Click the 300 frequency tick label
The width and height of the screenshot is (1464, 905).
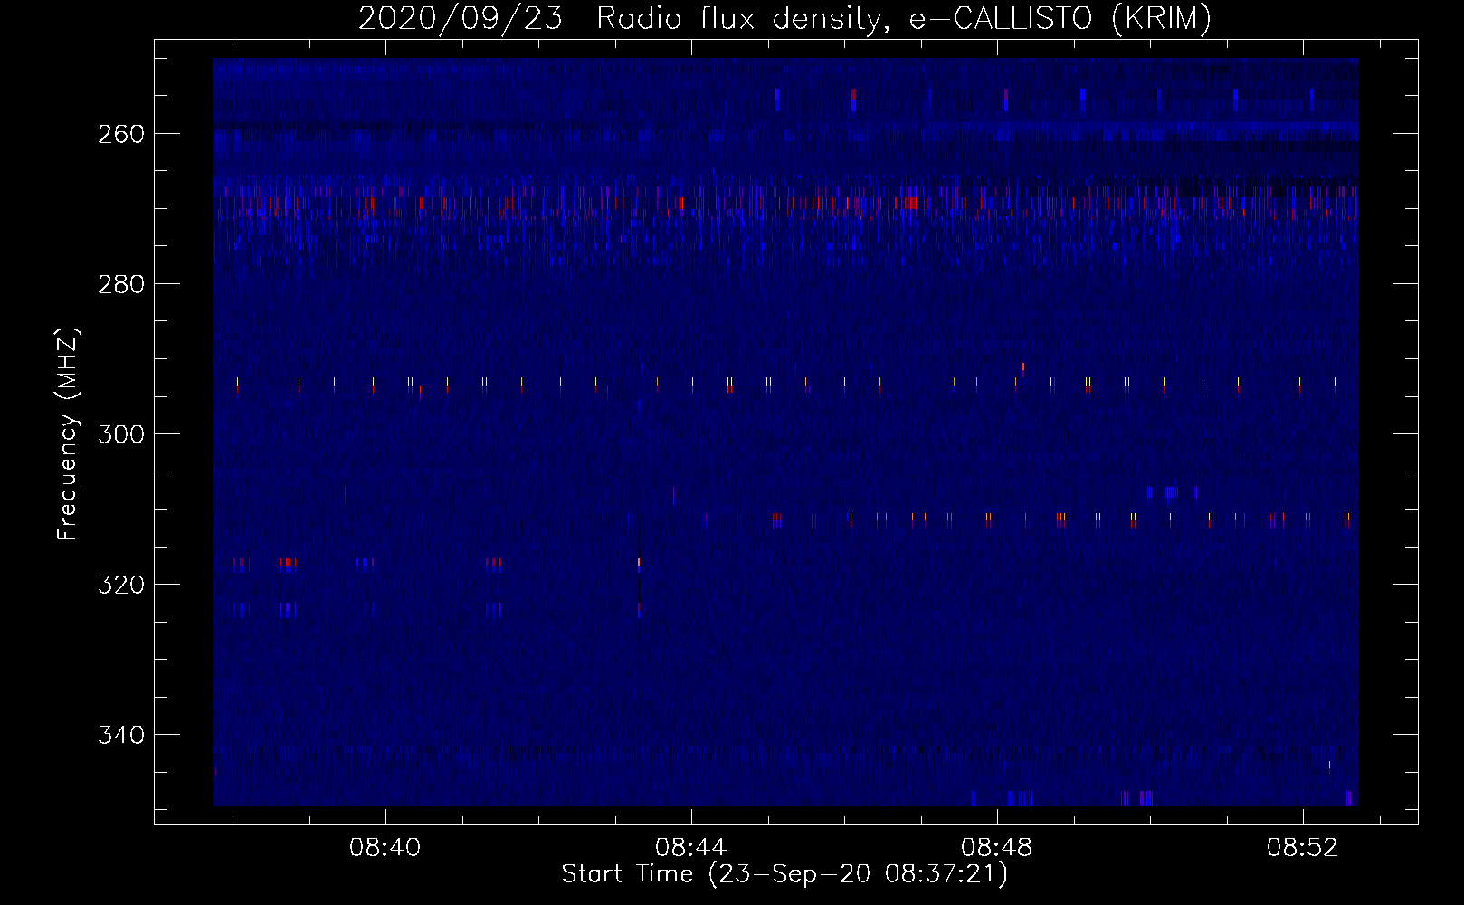(120, 434)
